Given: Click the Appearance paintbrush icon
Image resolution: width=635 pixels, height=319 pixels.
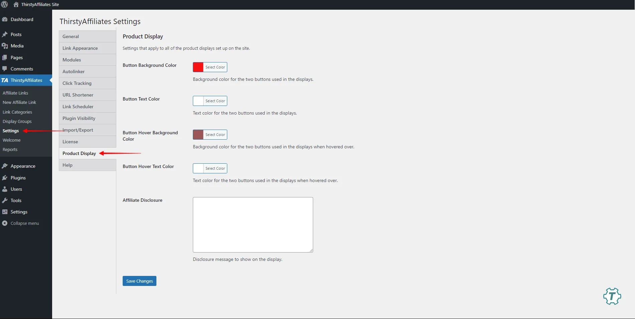Looking at the screenshot, I should (x=5, y=166).
